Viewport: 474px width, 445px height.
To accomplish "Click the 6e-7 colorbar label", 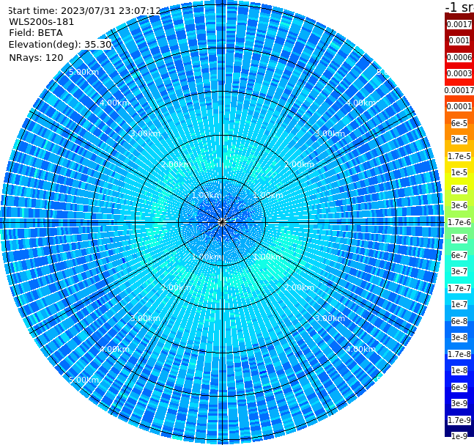I will 459,255.
